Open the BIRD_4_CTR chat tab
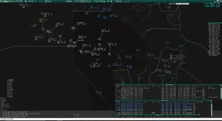Viewport: 222px width, 121px height. (5, 104)
